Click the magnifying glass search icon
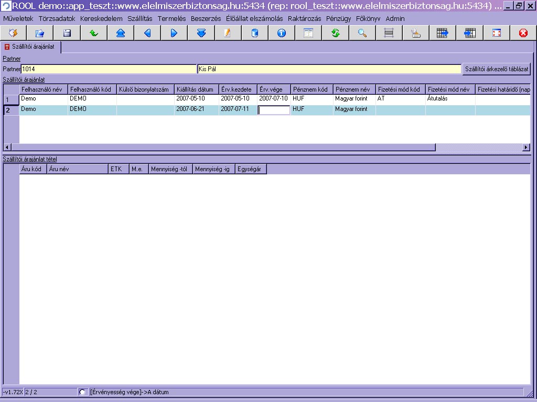The height and width of the screenshot is (402, 537). click(x=362, y=33)
